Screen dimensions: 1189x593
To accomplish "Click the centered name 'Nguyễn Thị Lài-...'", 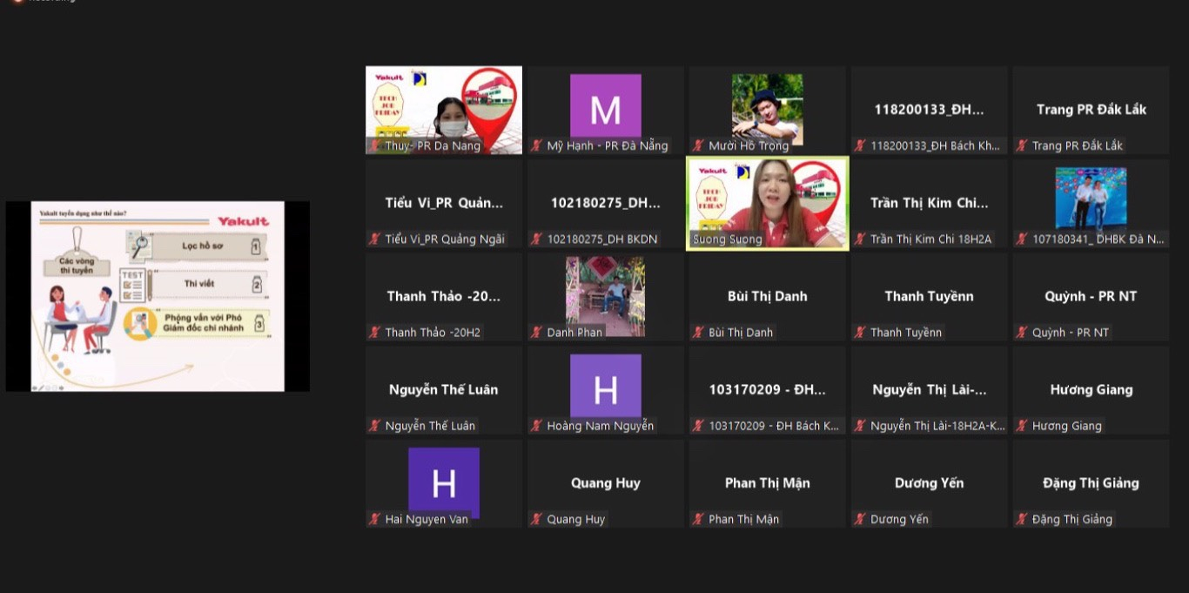I will click(x=930, y=389).
